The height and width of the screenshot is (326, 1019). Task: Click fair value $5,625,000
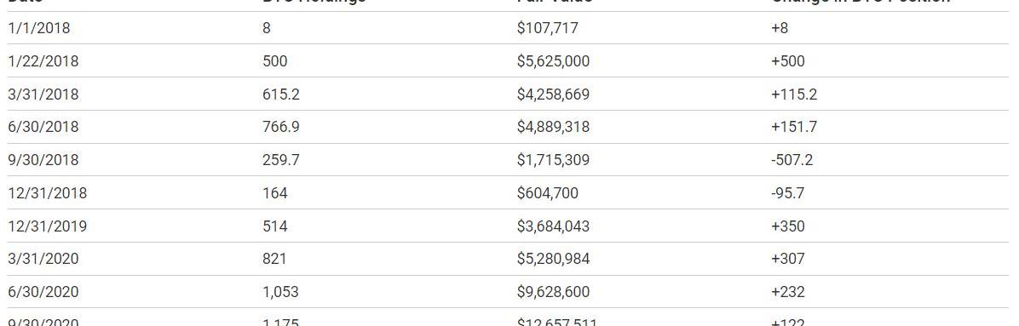[553, 61]
